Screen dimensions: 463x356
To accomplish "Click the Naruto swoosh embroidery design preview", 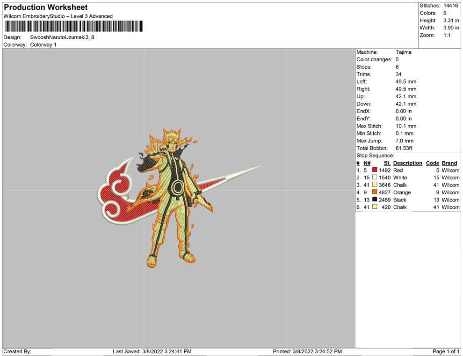I will coord(179,198).
